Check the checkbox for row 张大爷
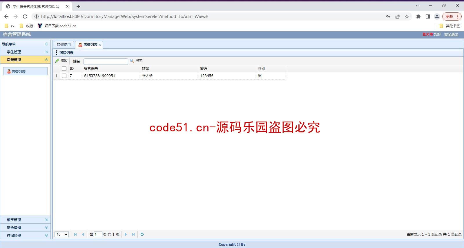The height and width of the screenshot is (248, 464). click(64, 76)
